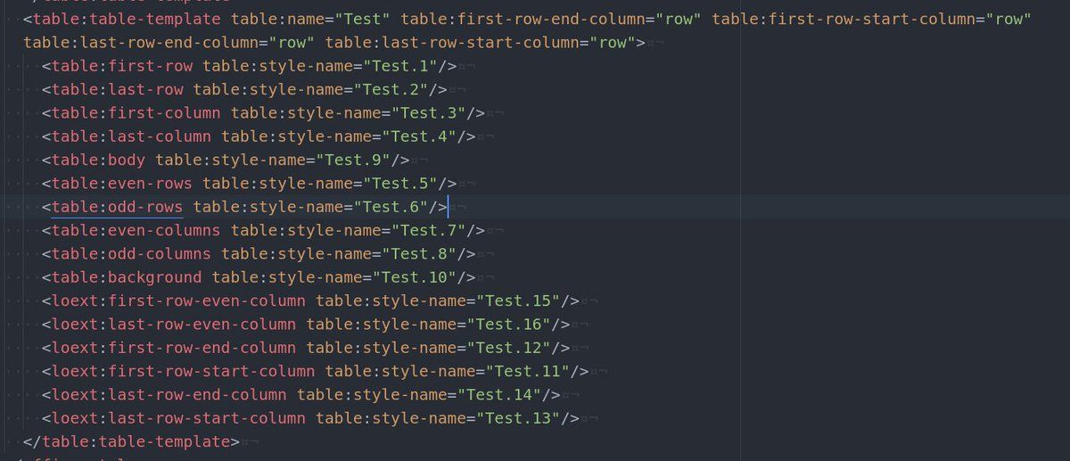Click the table:last-row element name
The height and width of the screenshot is (461, 1070).
(117, 89)
